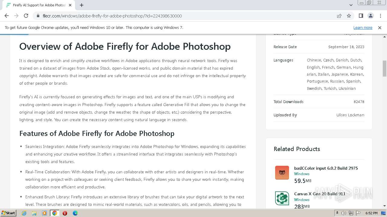The image size is (387, 217).
Task: Open Chrome's three-dot menu
Action: point(380,16)
